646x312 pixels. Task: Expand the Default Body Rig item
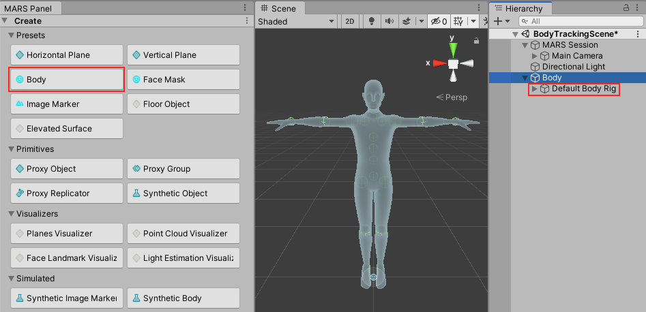click(534, 89)
